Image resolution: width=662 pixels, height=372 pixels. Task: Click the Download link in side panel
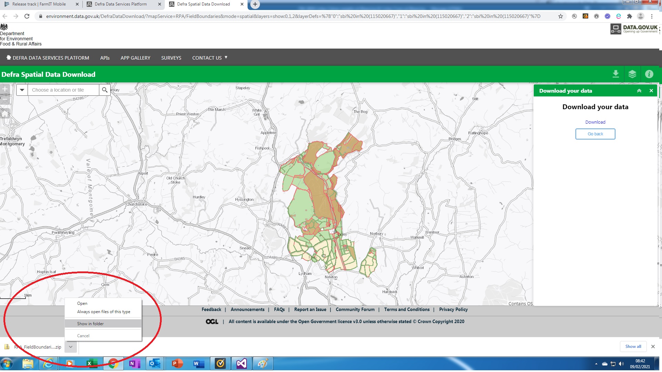point(595,122)
